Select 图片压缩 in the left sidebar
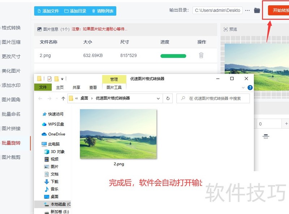This screenshot has width=289, height=214. point(11,42)
